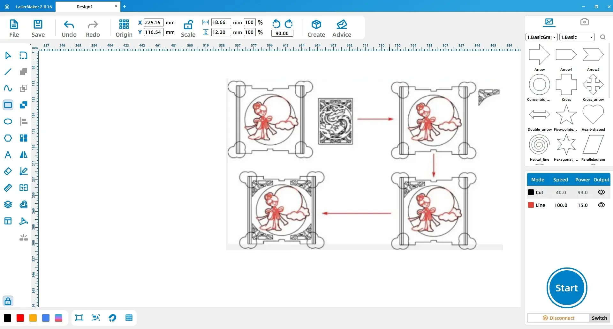613x329 pixels.
Task: Expand the 1.BasicGraph category dropdown
Action: [x=541, y=37]
